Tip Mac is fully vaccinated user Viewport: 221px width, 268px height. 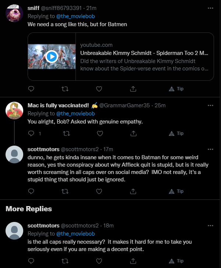click(x=176, y=133)
